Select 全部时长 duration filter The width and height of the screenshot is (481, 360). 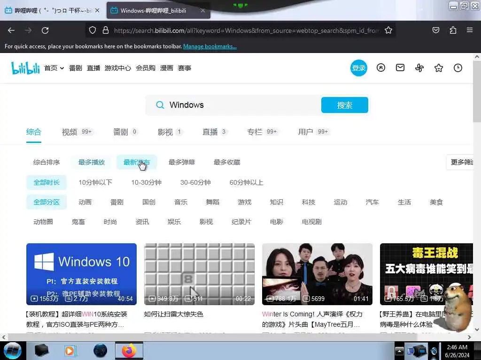[47, 182]
